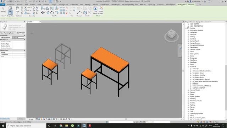Close the Properties palette
Image resolution: width=227 pixels, height=128 pixels.
[24, 22]
